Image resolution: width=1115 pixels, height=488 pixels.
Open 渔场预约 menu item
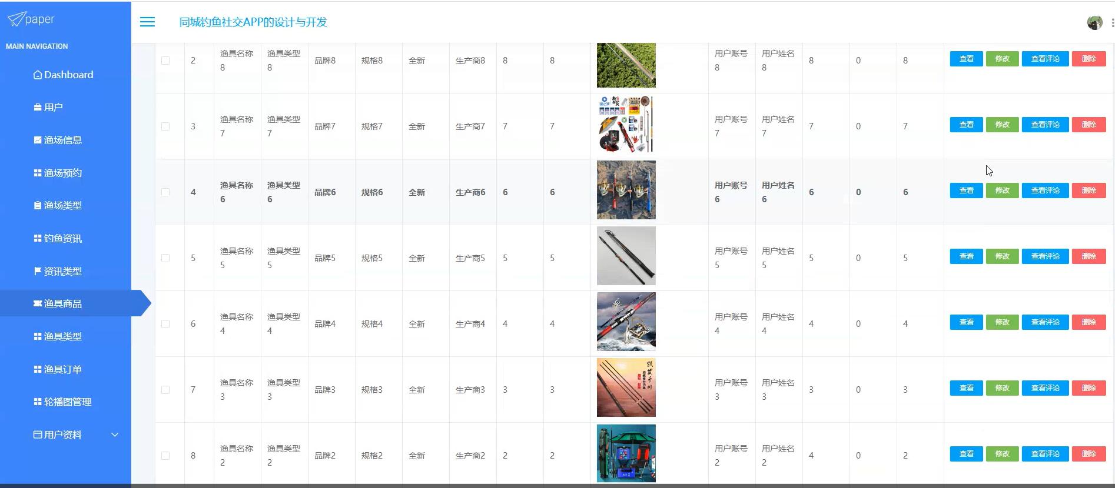[x=65, y=173]
